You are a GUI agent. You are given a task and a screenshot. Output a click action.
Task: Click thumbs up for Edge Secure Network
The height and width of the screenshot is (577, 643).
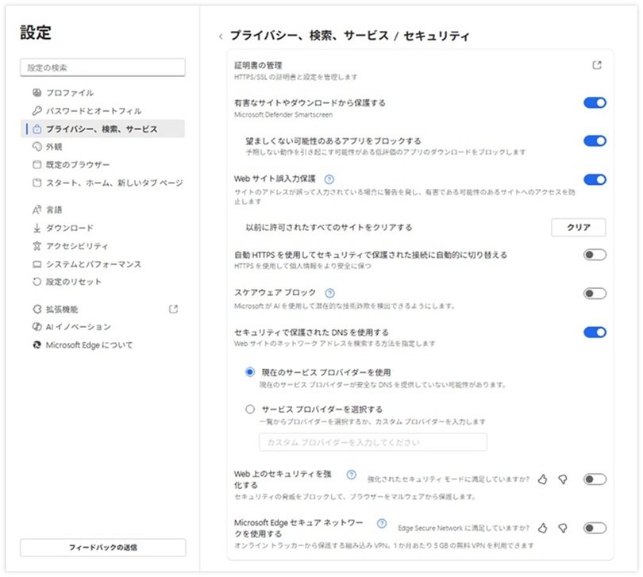543,528
